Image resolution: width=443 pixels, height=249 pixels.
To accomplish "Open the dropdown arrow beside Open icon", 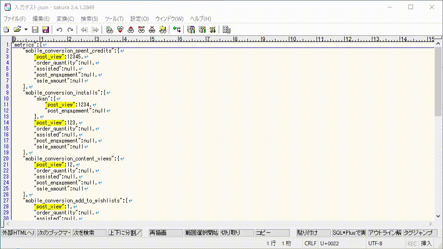I will [26, 30].
